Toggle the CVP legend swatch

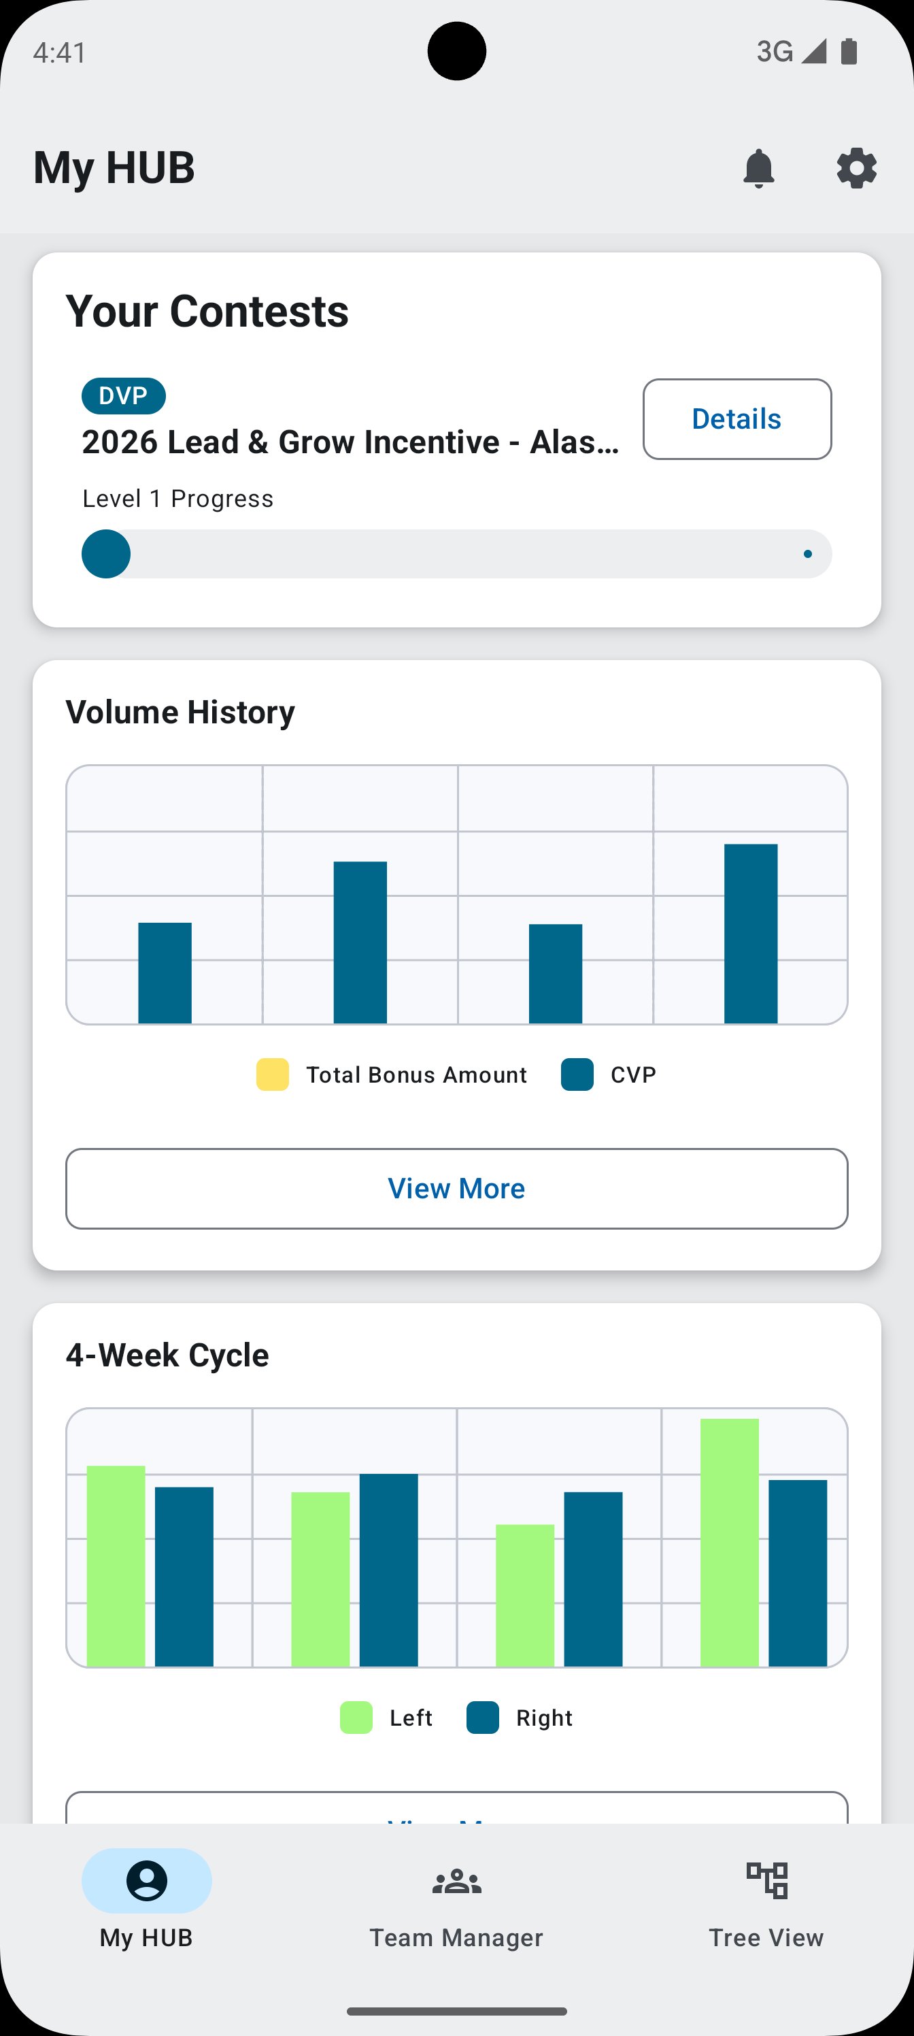click(x=577, y=1075)
